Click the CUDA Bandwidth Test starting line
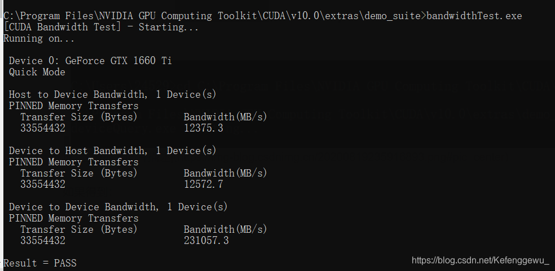This screenshot has height=271, width=555. tap(101, 27)
